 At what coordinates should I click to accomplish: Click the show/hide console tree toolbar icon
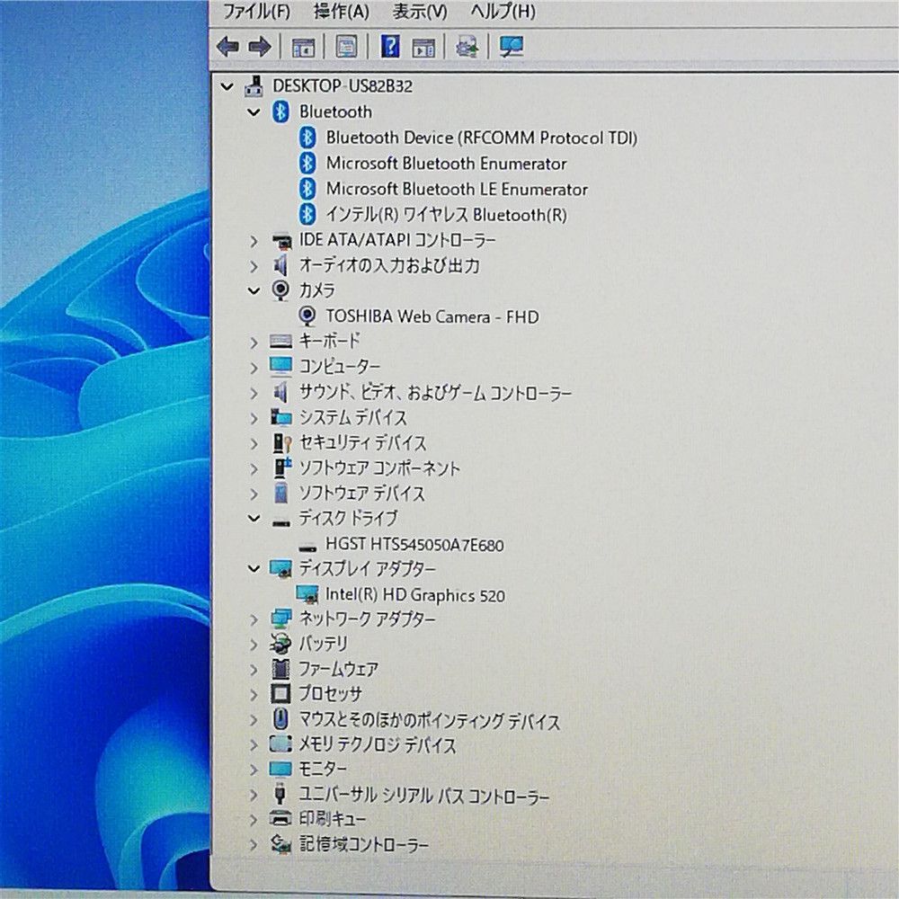[303, 47]
